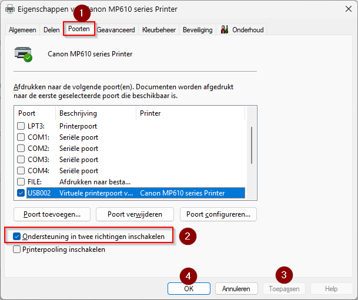
Task: Check the LPT3 port checkbox
Action: click(21, 126)
